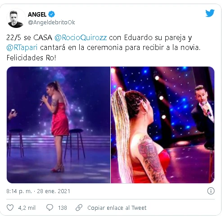Open the tweet info icon
This screenshot has width=222, height=217.
point(211,191)
